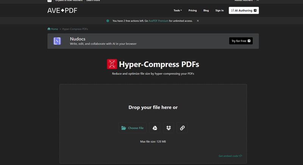Click the Max file size: 128 MB text
This screenshot has height=165, width=303.
click(x=153, y=141)
